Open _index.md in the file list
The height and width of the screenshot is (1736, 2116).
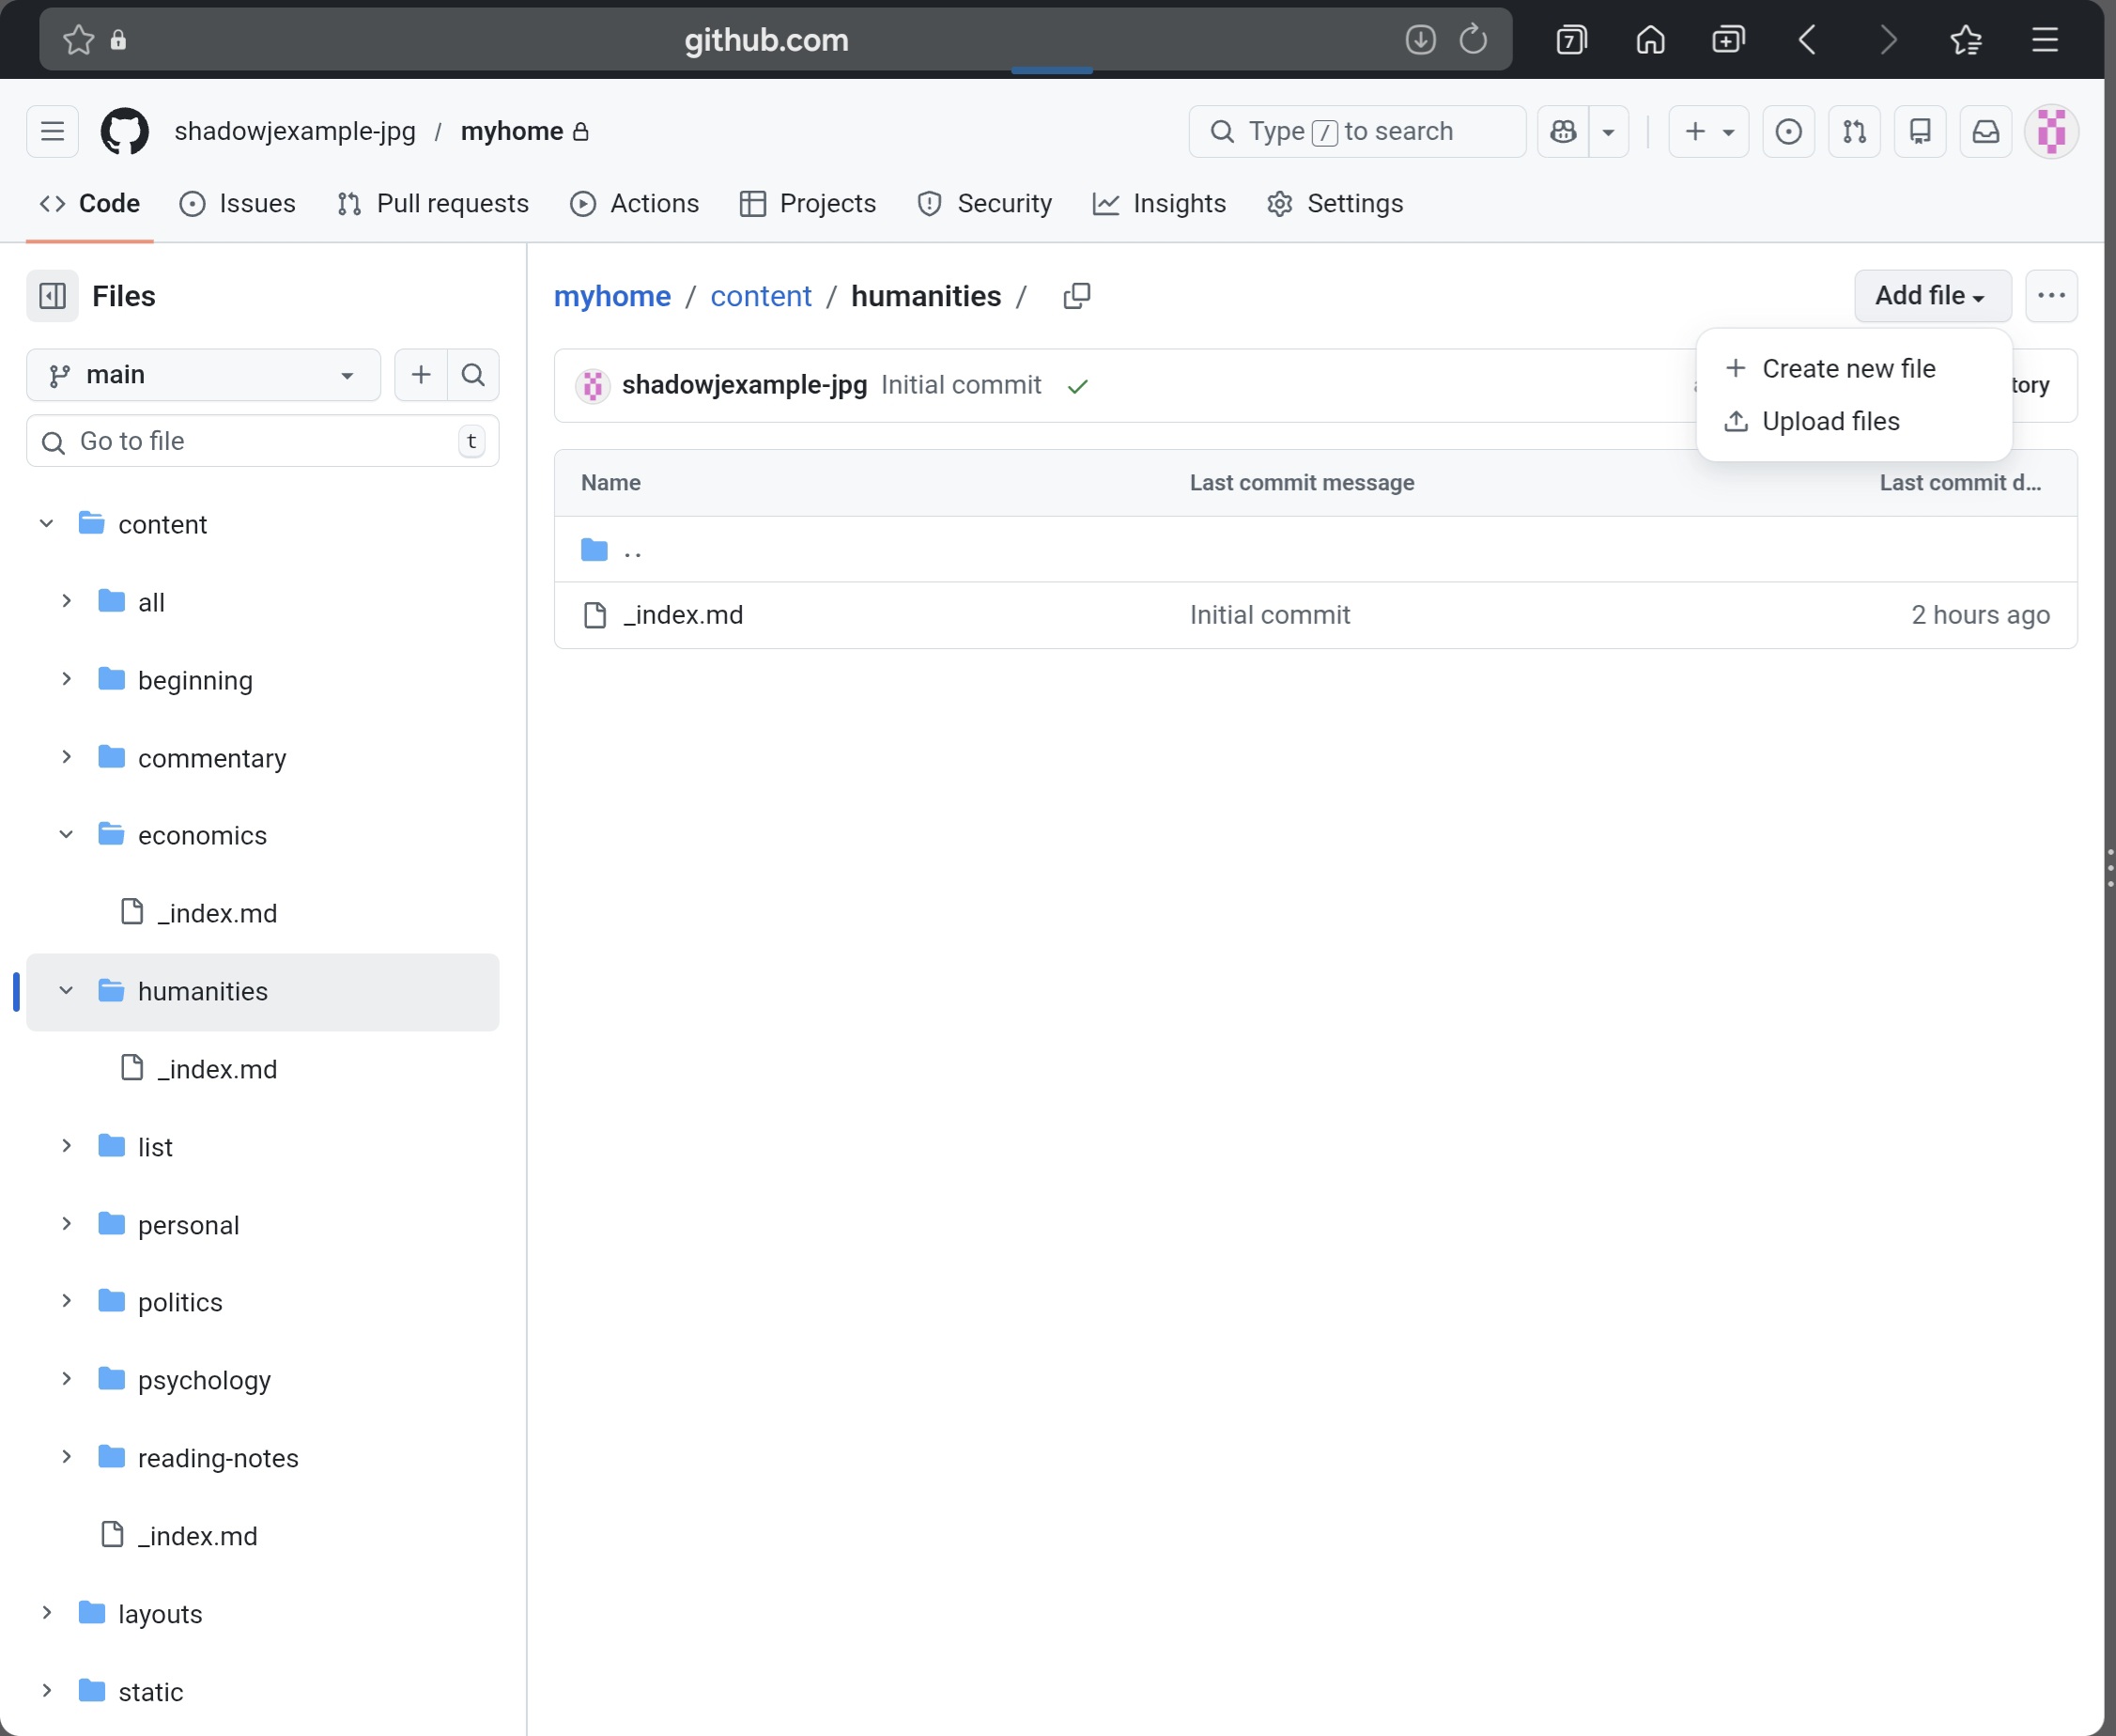(x=684, y=615)
